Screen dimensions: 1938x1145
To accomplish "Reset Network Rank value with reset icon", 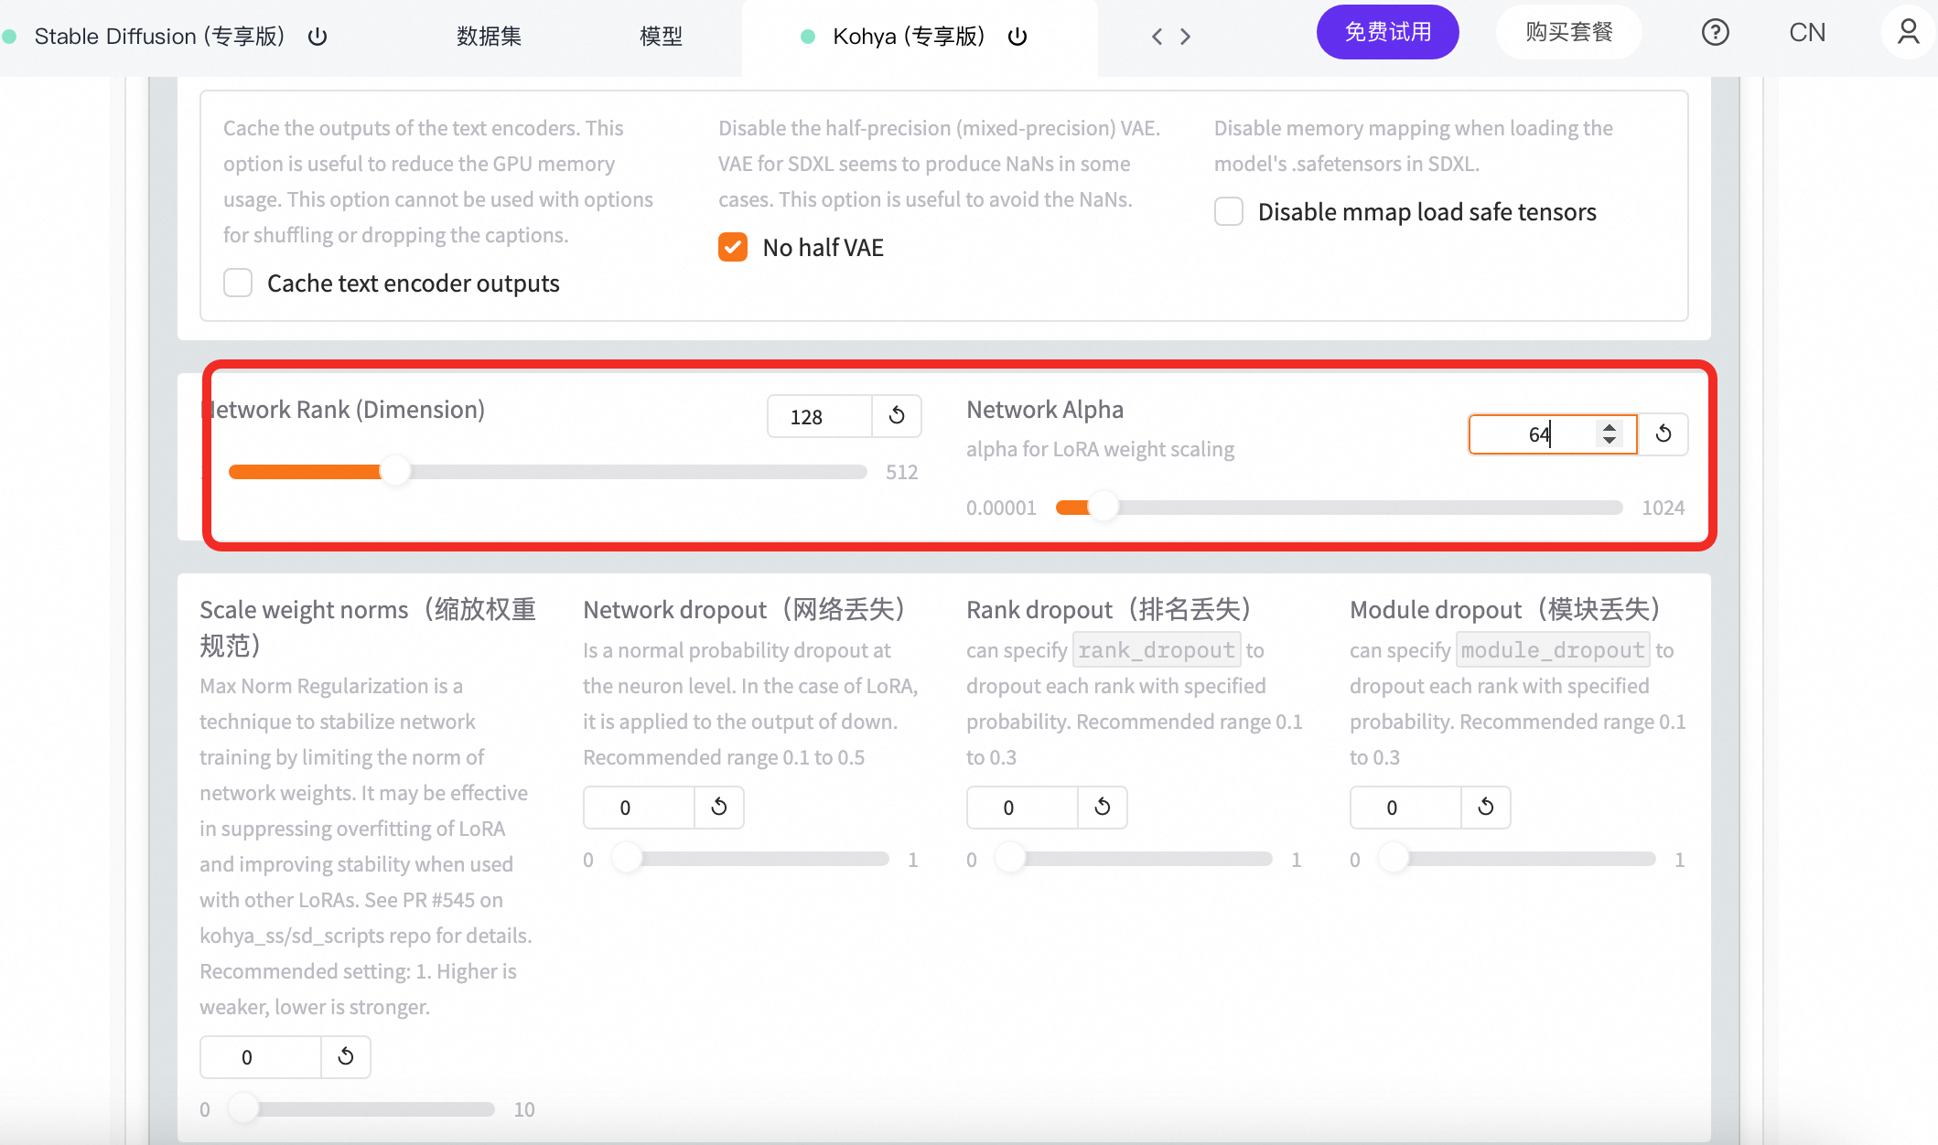I will (897, 416).
